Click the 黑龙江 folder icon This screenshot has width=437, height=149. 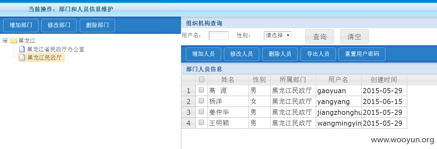13,41
